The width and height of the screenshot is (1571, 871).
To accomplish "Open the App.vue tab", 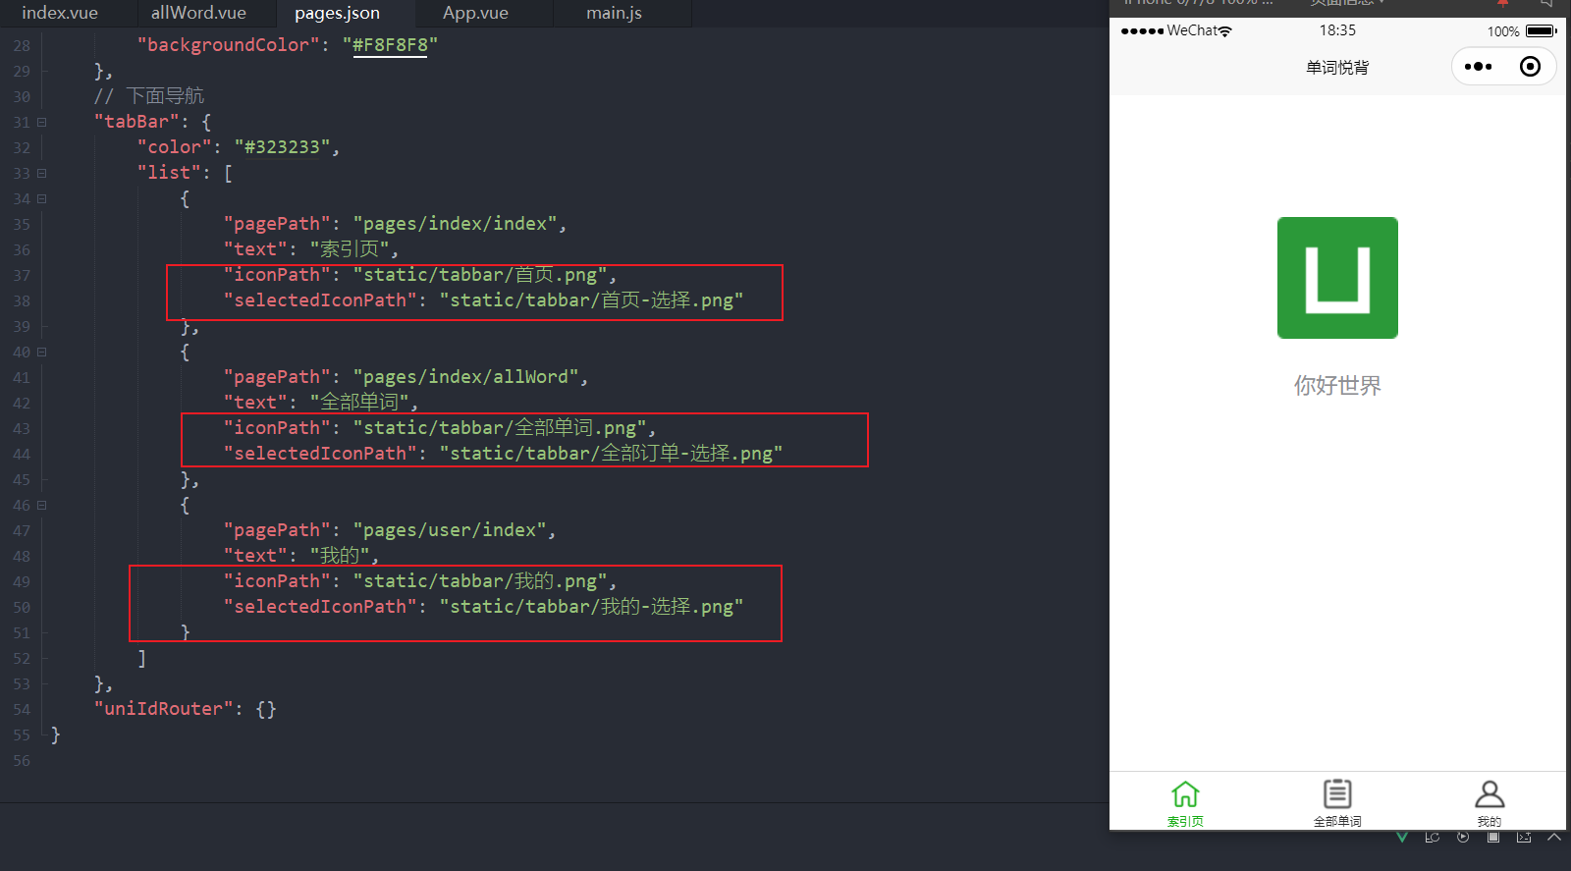I will click(475, 13).
